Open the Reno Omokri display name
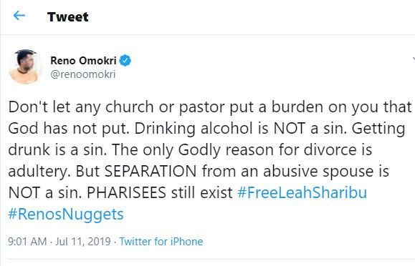415x266 pixels. click(83, 61)
